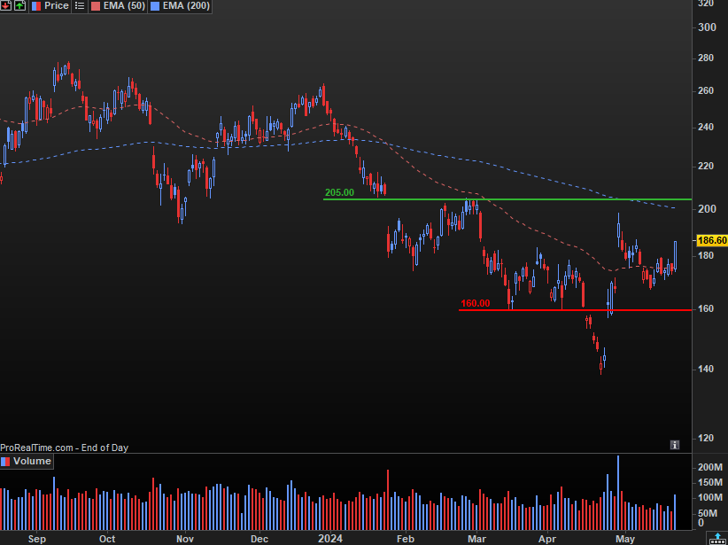Click the EMA (200) indicator label
Viewport: 728px width, 545px height.
pyautogui.click(x=186, y=6)
